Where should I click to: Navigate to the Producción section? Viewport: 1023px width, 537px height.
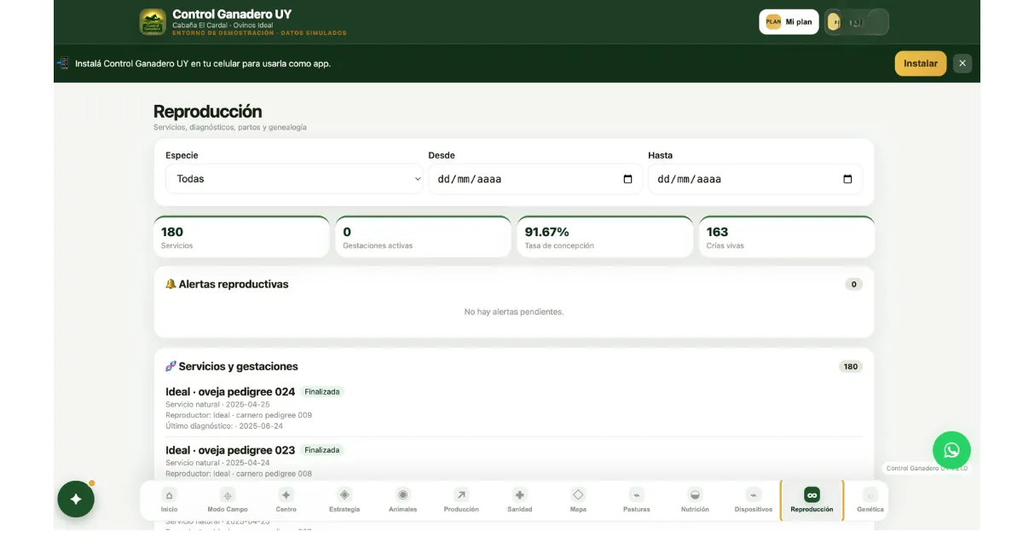coord(461,500)
